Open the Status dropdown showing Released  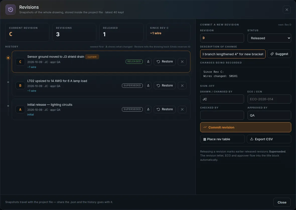269,38
